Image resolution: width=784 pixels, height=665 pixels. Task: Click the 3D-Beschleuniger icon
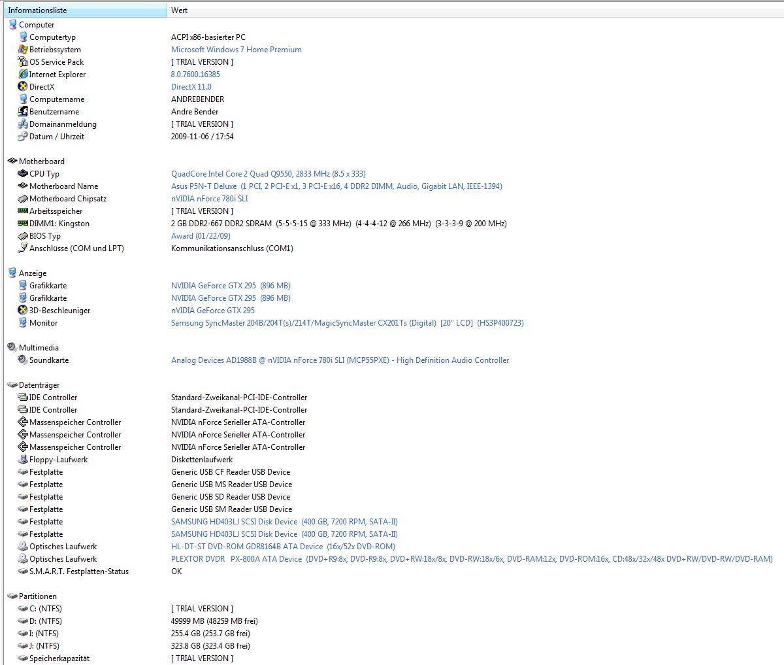[x=23, y=311]
